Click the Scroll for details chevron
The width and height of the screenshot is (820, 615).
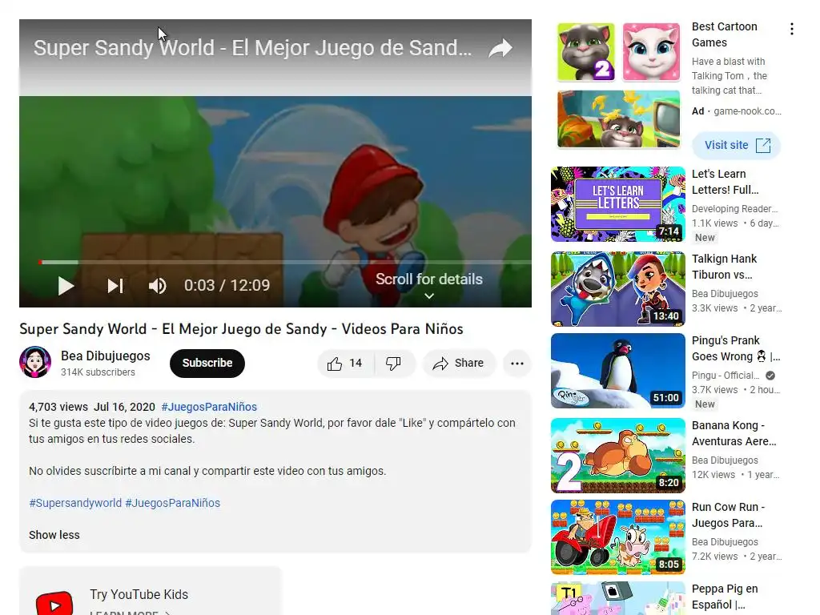429,296
